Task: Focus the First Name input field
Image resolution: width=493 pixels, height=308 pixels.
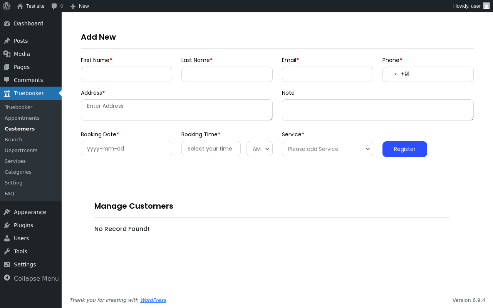Action: pyautogui.click(x=126, y=74)
